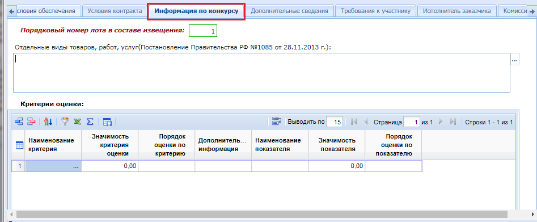Click the Порядковый номер лота label
This screenshot has height=222, width=537.
click(103, 30)
